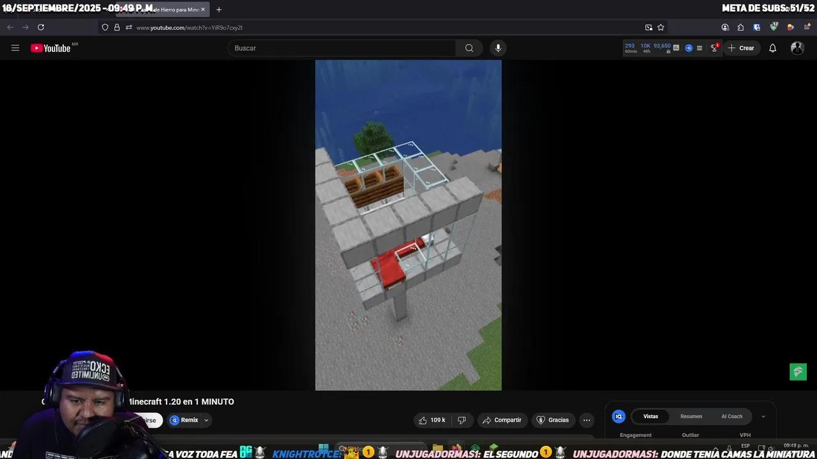Open YouTube notifications bell
817x459 pixels.
click(x=772, y=48)
